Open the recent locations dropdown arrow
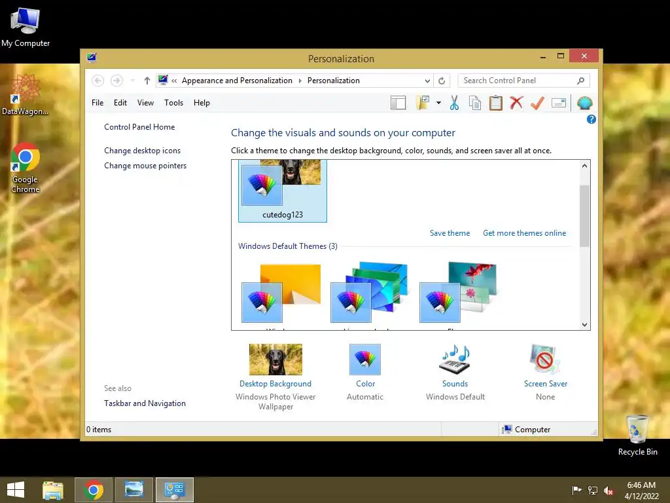 pos(132,81)
